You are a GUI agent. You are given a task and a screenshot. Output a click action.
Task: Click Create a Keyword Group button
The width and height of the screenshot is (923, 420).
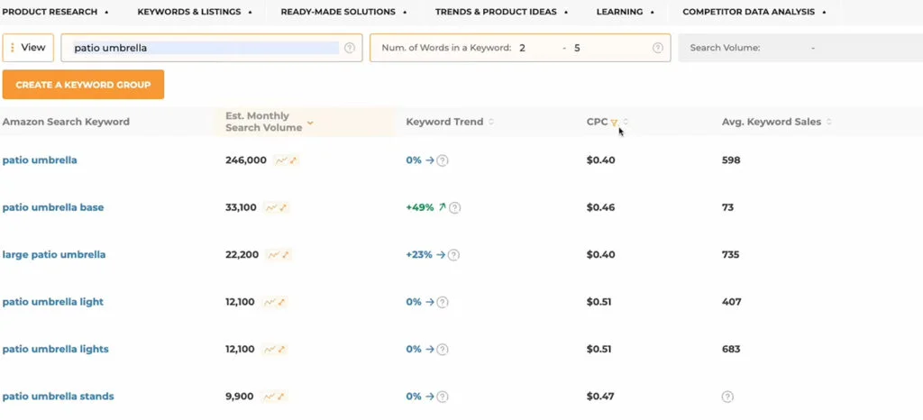(83, 85)
